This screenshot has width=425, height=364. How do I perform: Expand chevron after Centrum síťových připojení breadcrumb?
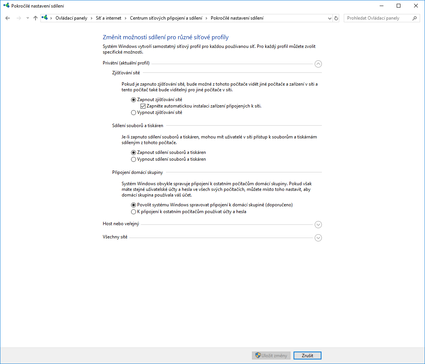tap(206, 18)
